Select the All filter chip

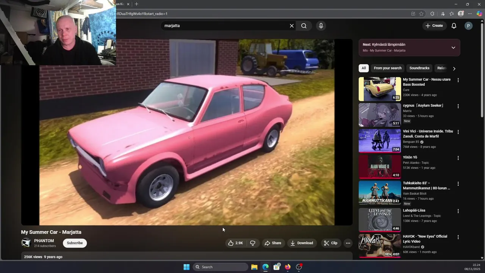pos(364,68)
